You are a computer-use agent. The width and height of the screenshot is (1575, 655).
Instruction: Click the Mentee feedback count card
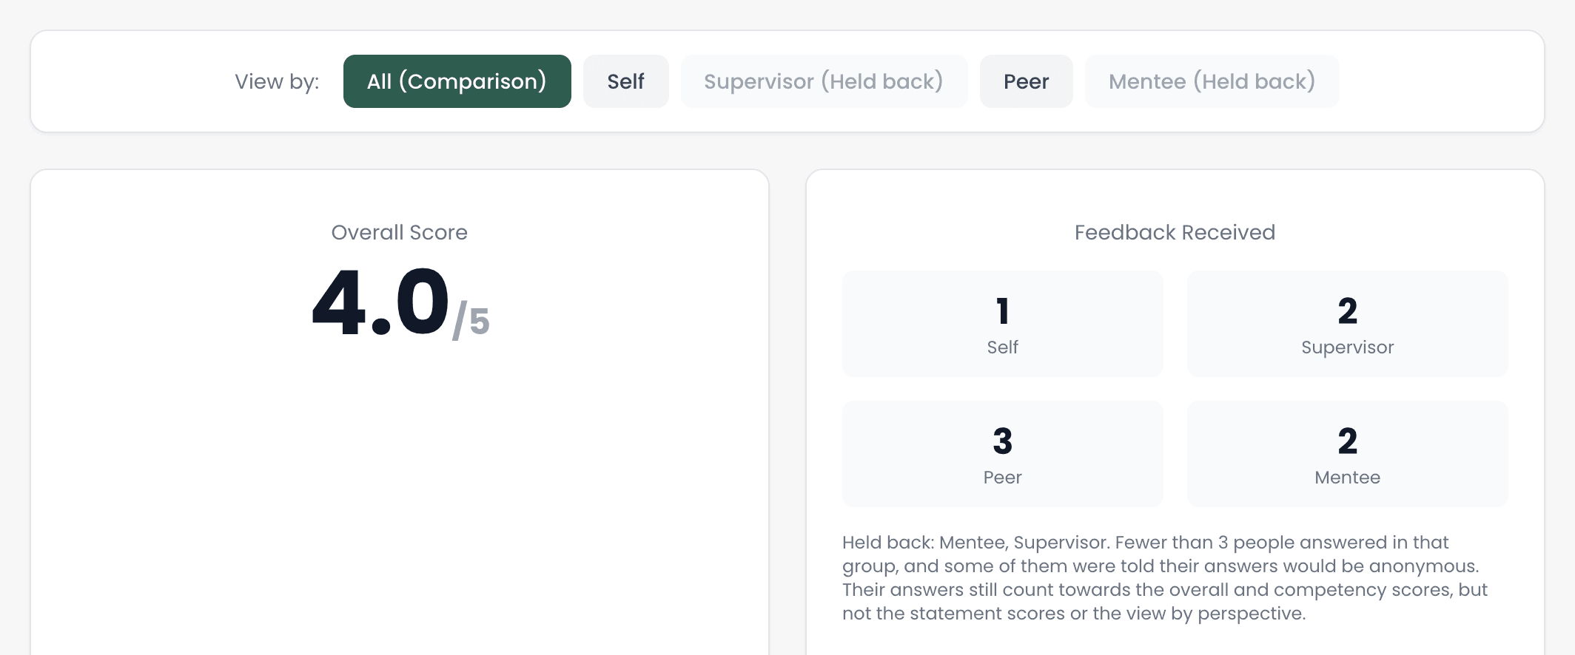tap(1347, 454)
